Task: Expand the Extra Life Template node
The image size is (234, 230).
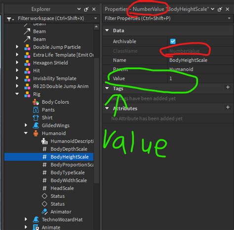Action: tap(17, 54)
